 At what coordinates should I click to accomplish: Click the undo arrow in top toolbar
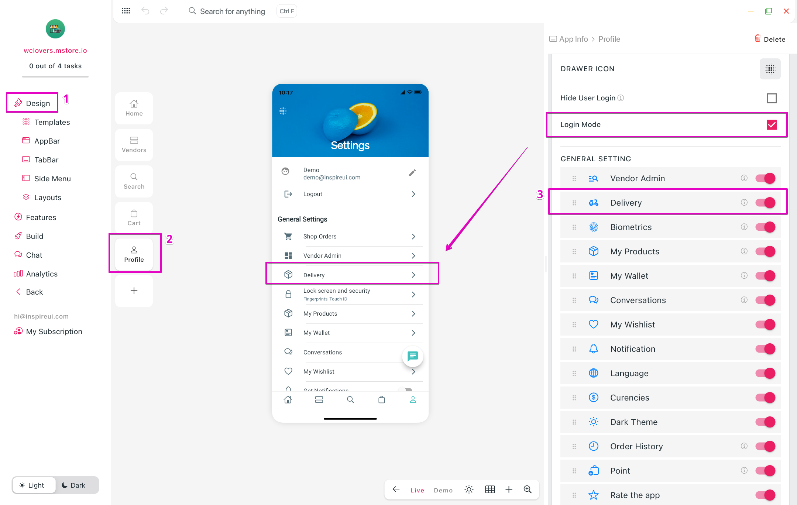[x=145, y=11]
